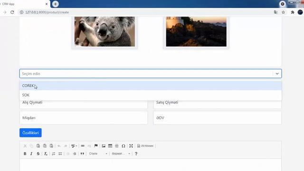304x171 pixels.
Task: Click Paste from Word icon
Action: [51, 146]
